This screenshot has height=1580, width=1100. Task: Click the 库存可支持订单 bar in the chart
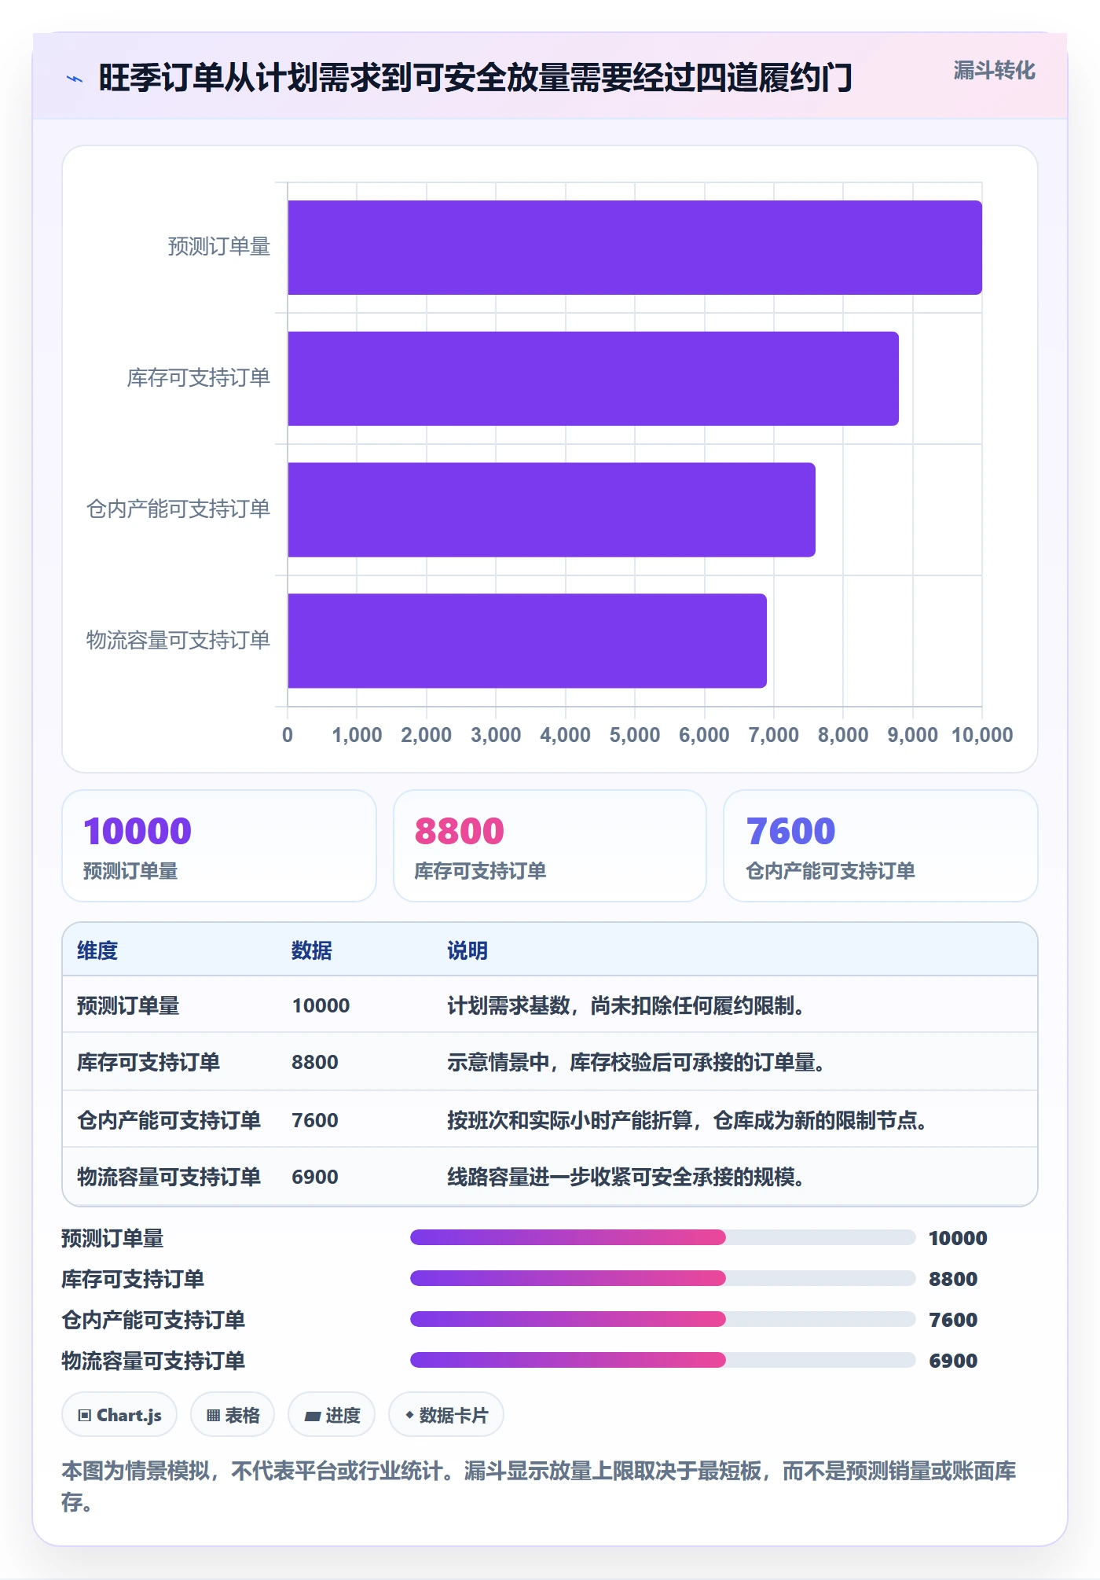pyautogui.click(x=593, y=379)
